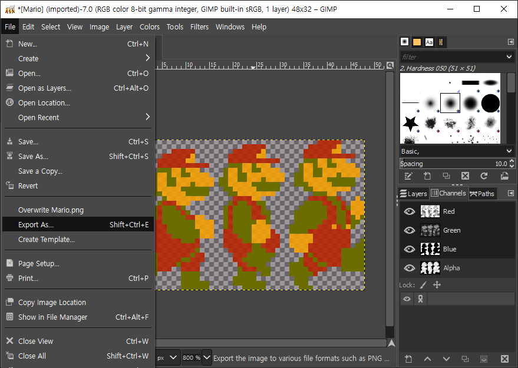Screen dimensions: 518x368
Task: Click Overwrite Mario.png menu entry
Action: click(78, 210)
